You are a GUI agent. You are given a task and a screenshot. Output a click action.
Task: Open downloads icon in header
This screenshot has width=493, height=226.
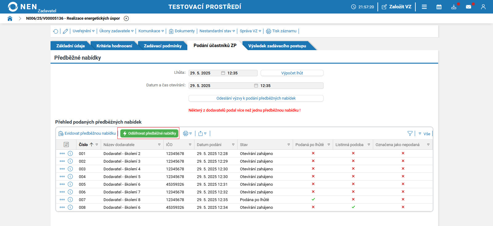pyautogui.click(x=454, y=7)
